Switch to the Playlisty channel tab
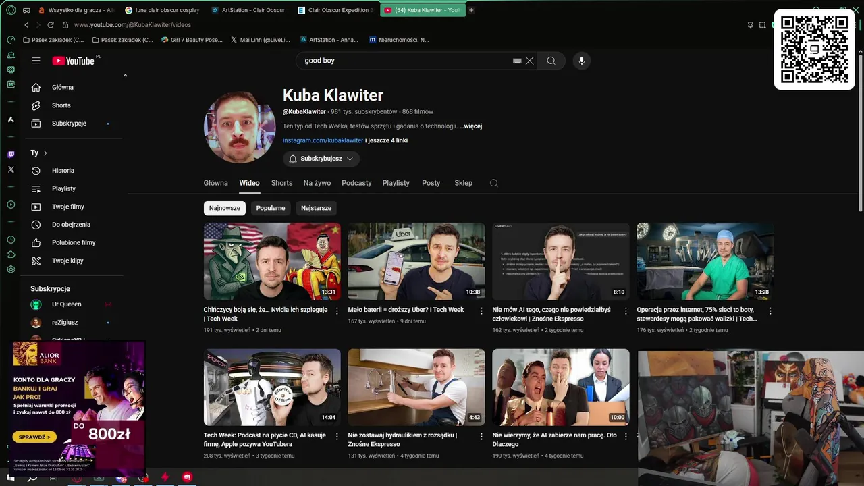The height and width of the screenshot is (486, 864). point(396,183)
